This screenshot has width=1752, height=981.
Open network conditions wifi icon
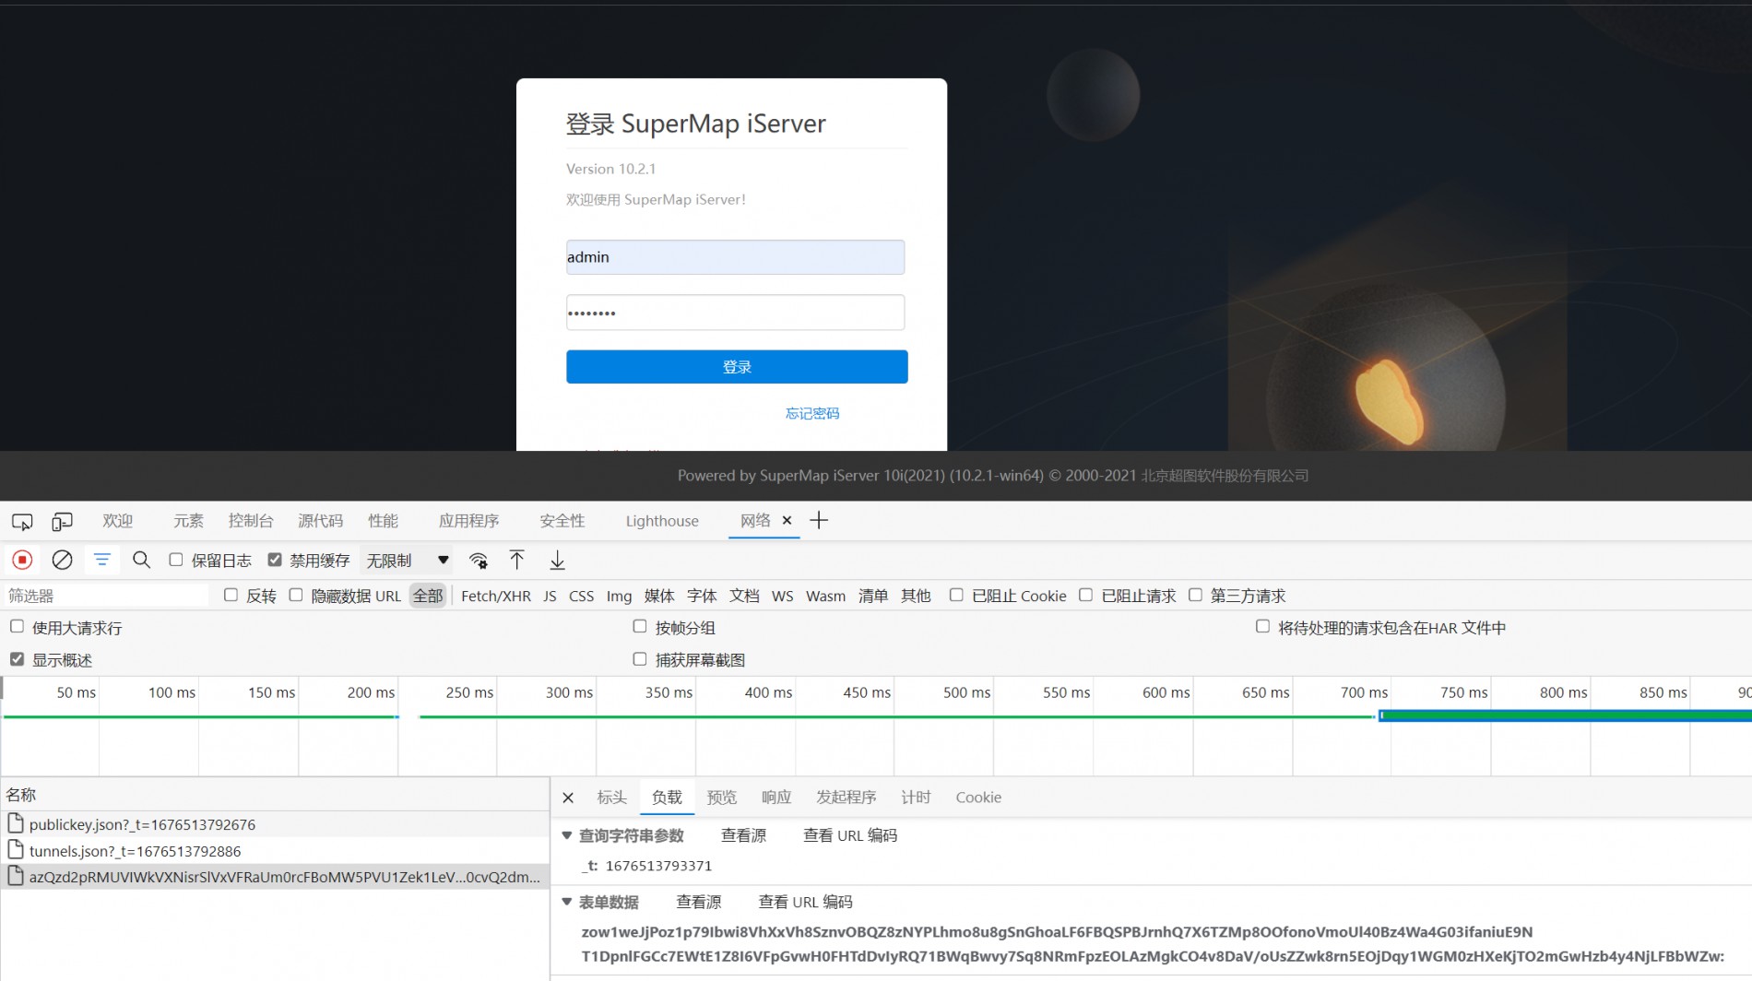pyautogui.click(x=478, y=560)
